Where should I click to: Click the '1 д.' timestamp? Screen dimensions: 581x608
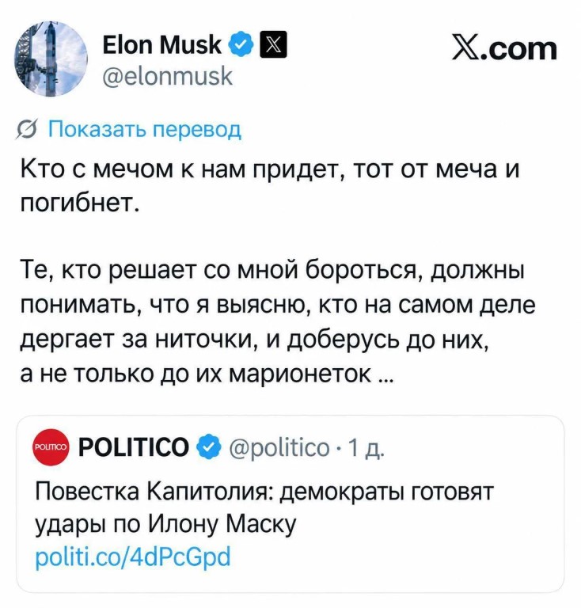(x=366, y=447)
